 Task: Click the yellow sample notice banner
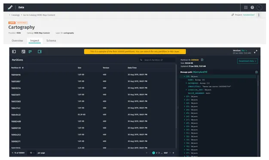point(135,51)
